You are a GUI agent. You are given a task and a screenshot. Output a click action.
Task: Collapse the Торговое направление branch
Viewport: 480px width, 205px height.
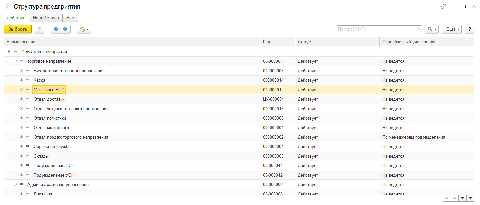coord(15,61)
